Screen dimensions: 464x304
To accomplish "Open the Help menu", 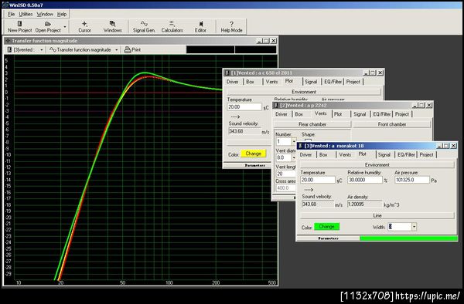I will coord(62,14).
